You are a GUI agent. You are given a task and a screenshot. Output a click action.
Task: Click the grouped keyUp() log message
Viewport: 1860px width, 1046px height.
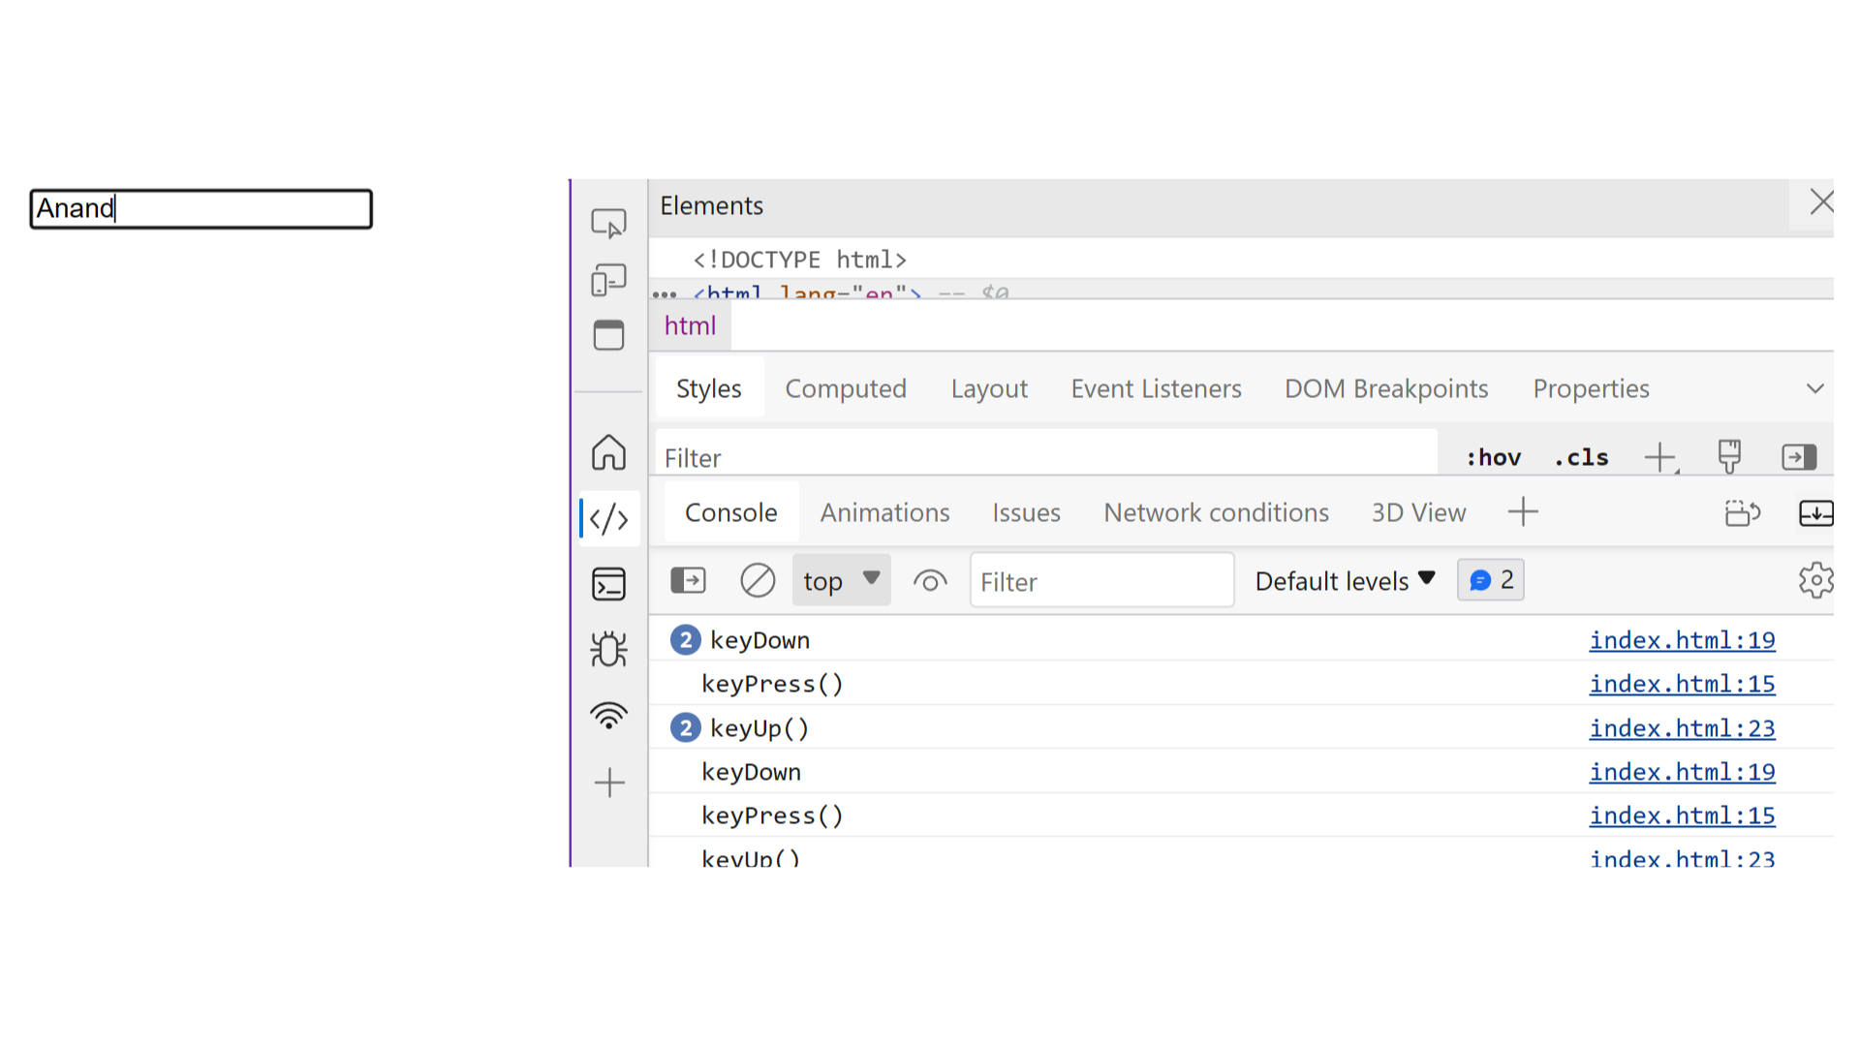click(x=759, y=728)
